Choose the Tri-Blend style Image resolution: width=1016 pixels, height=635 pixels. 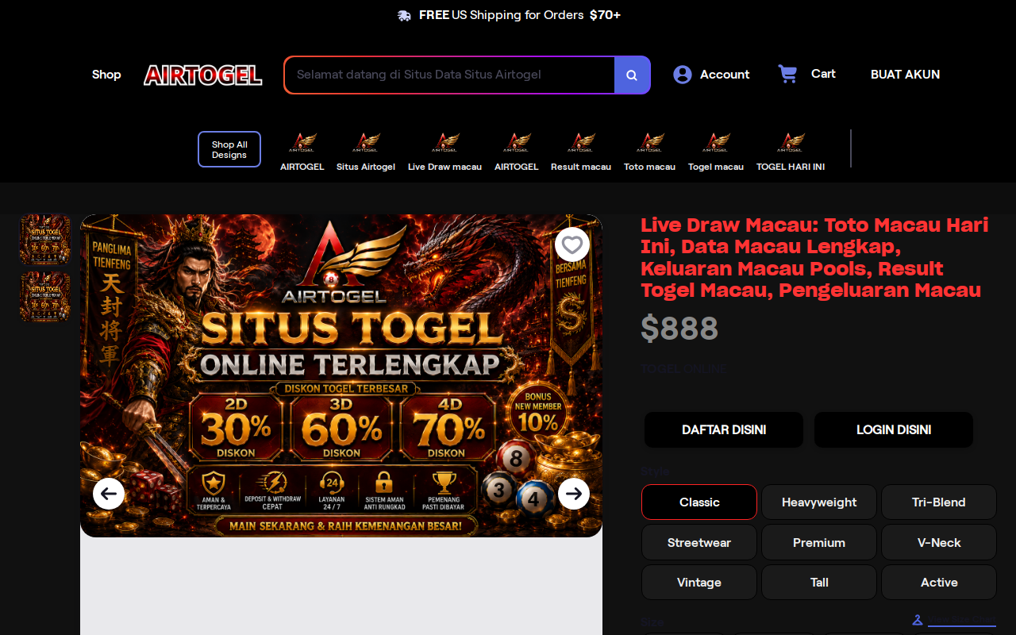click(x=939, y=502)
